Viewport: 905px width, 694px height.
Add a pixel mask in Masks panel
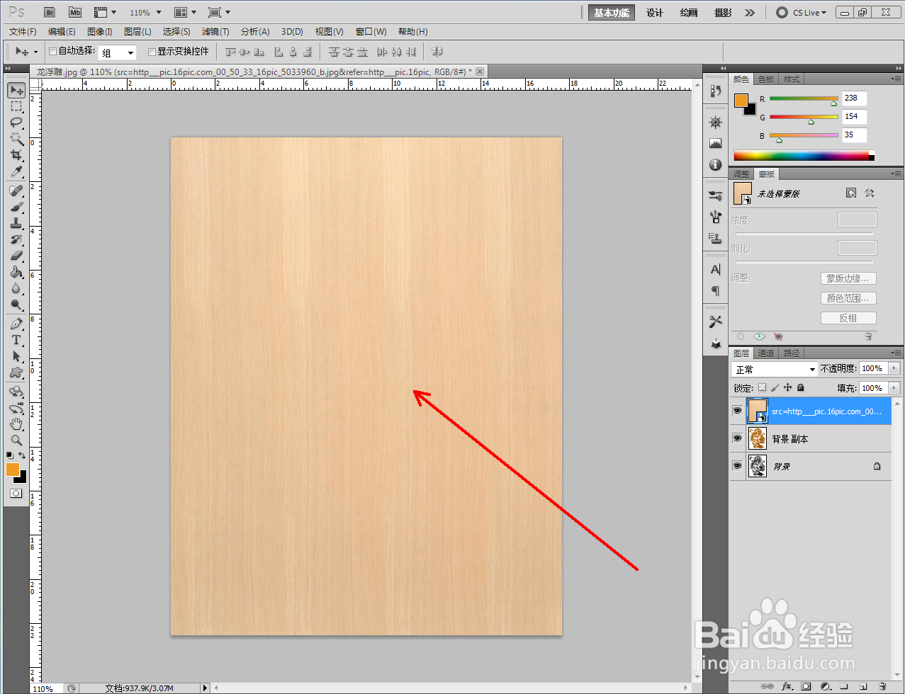pyautogui.click(x=851, y=193)
